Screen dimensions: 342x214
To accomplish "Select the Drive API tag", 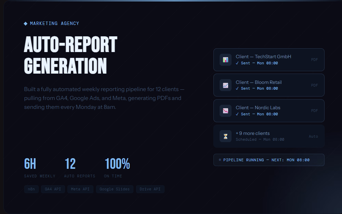I will (x=150, y=189).
